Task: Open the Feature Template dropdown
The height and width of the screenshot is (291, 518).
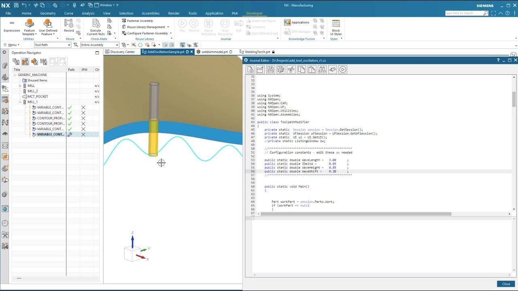Action: tap(29, 32)
